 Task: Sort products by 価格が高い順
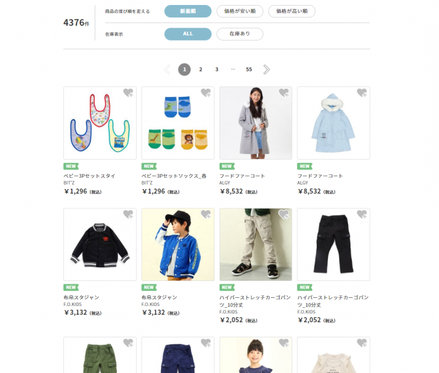coord(292,11)
